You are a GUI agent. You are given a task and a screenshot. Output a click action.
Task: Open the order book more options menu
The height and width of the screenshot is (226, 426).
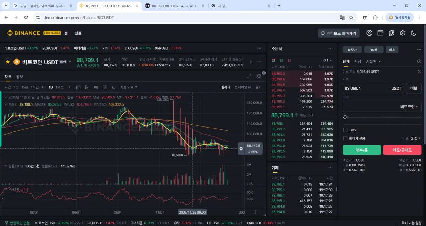tap(331, 49)
